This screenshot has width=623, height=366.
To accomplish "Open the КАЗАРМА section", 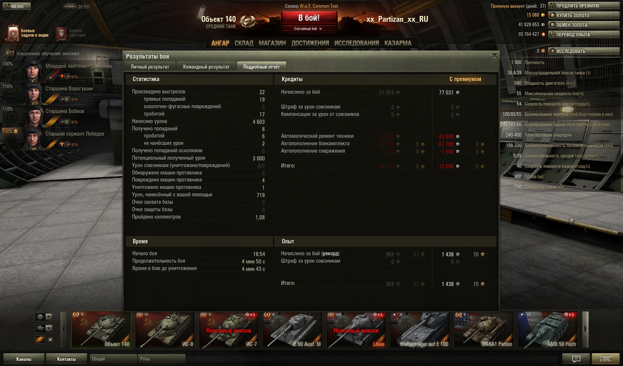I will (x=398, y=43).
